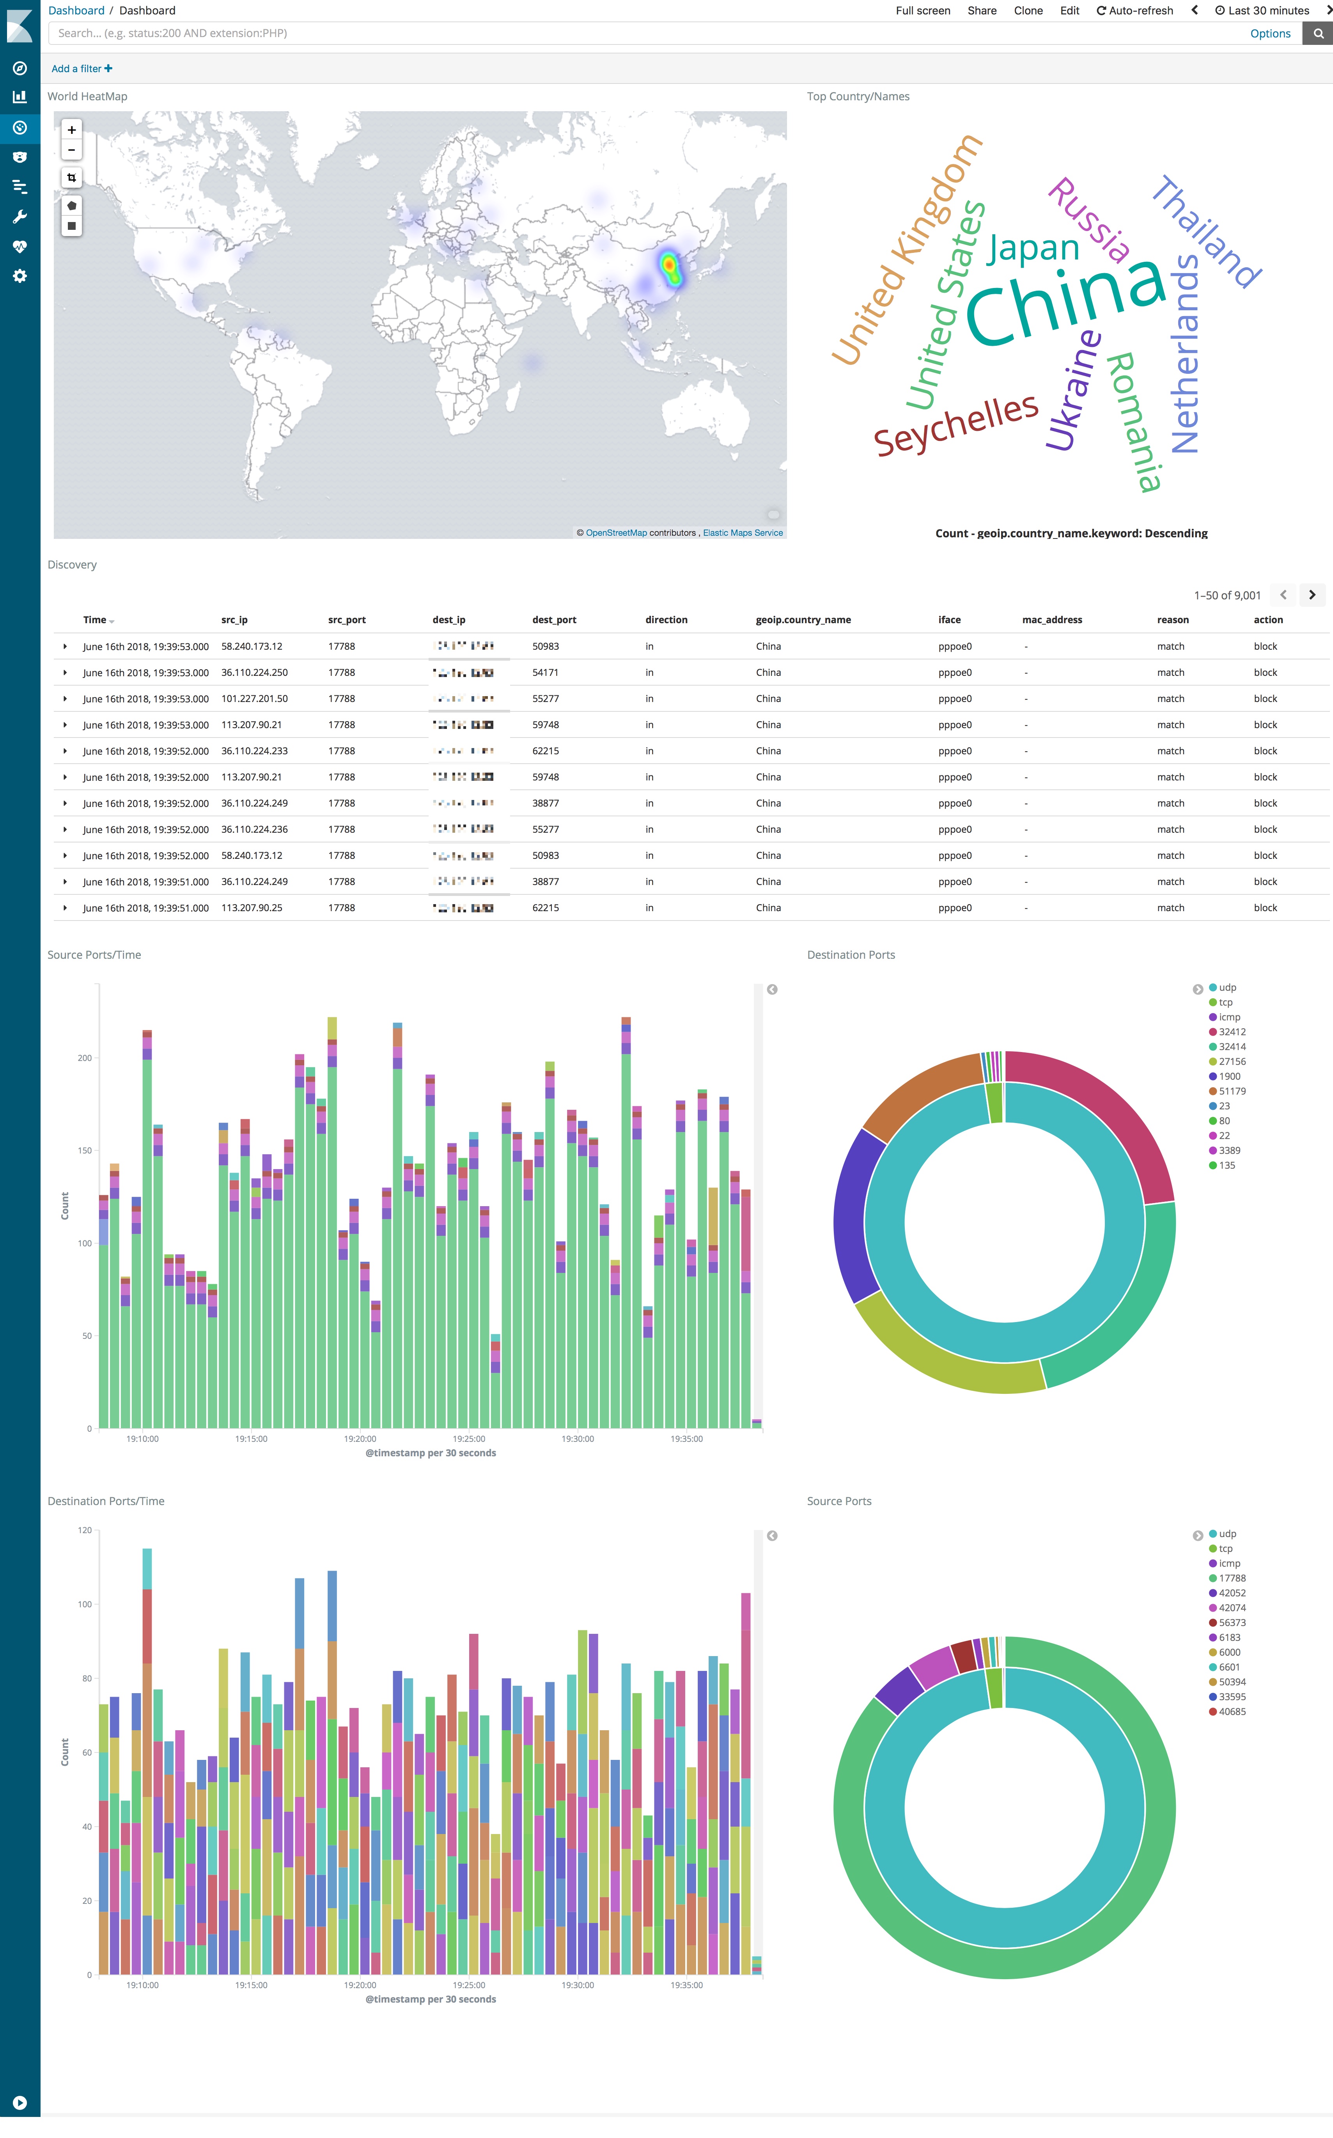Open Discover from the compass sidebar icon
Viewport: 1333px width, 2138px height.
coord(19,68)
